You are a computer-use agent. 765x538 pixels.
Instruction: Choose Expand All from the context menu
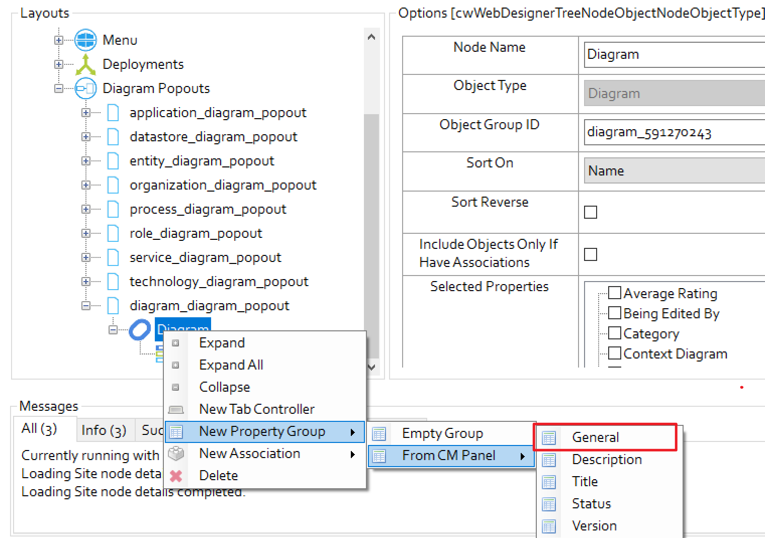265,366
